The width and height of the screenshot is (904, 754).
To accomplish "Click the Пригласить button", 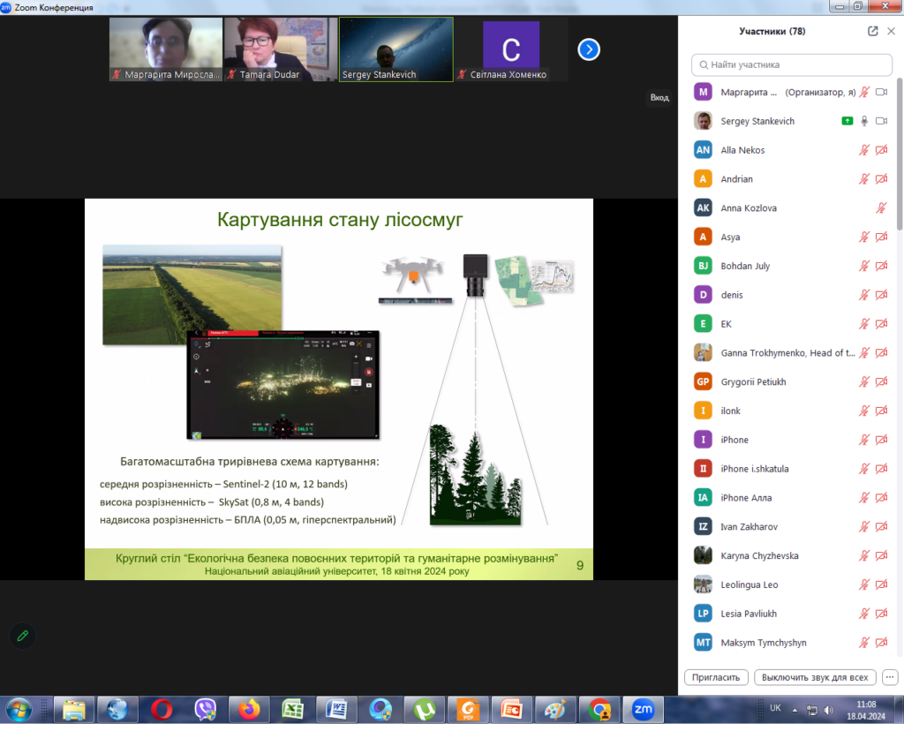I will coord(716,677).
